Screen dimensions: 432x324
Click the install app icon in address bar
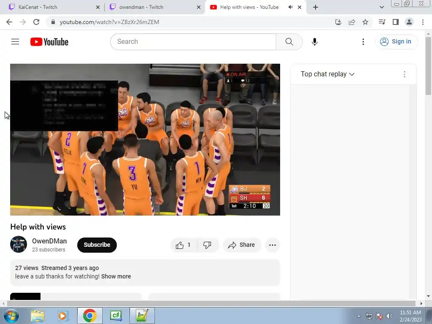pos(338,22)
